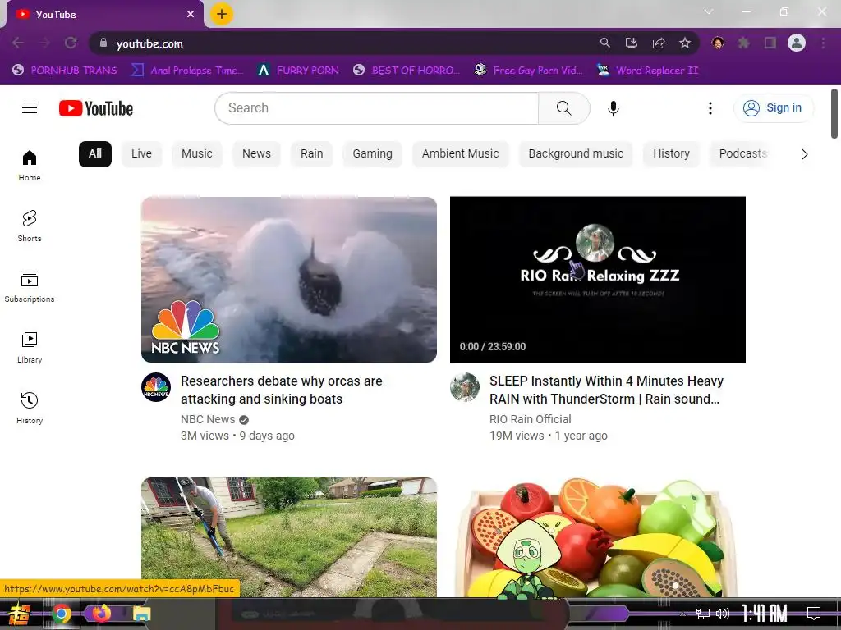Click the zoom magnifier in the address bar
841x630 pixels.
coord(605,43)
